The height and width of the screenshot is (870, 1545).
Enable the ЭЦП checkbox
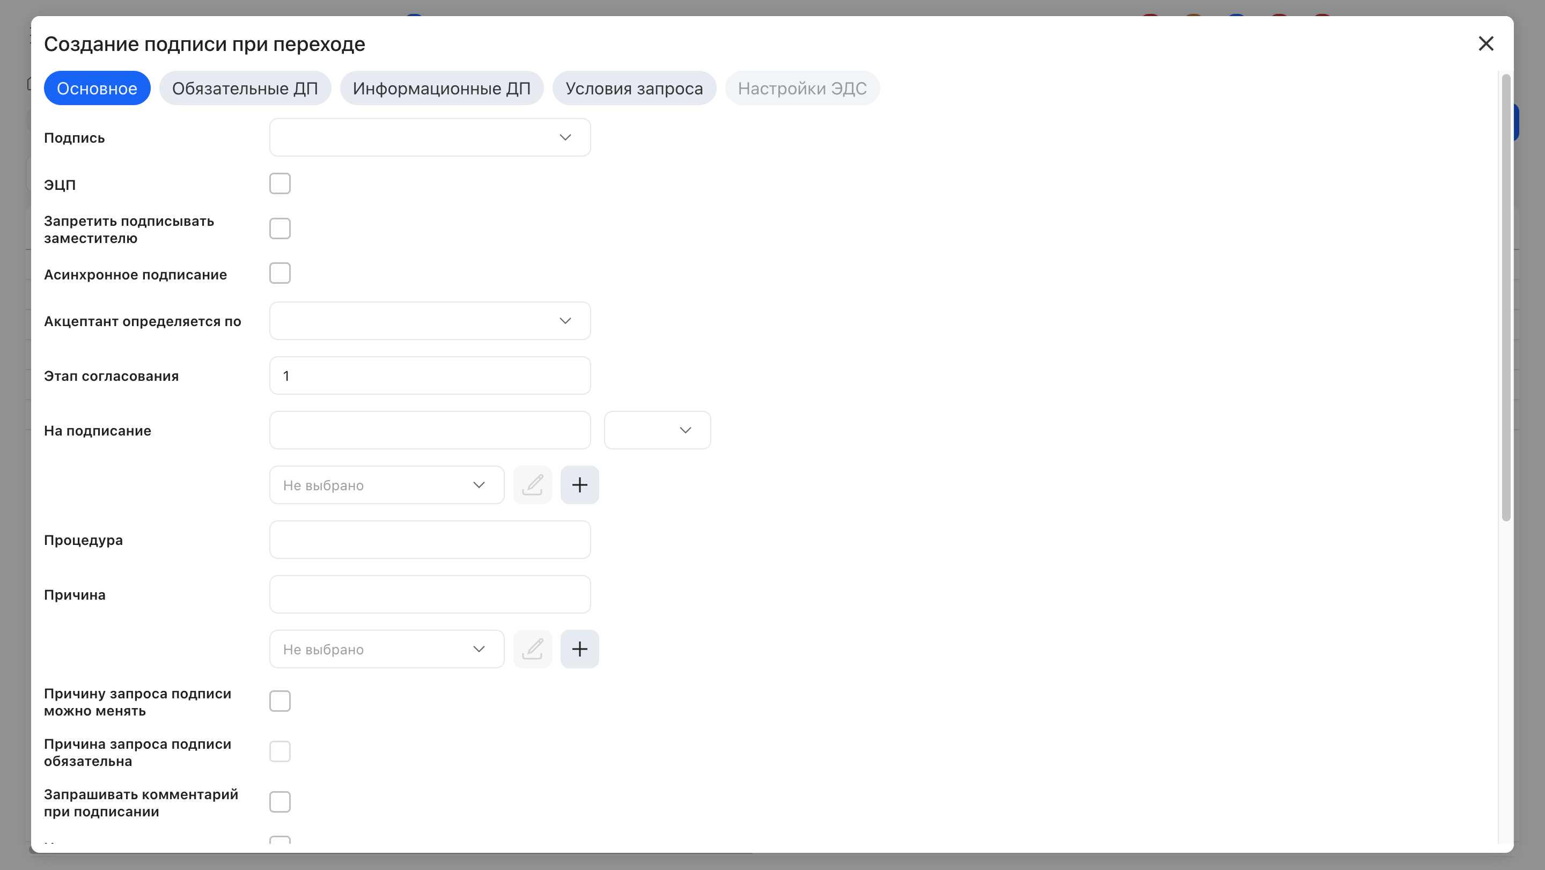click(280, 183)
